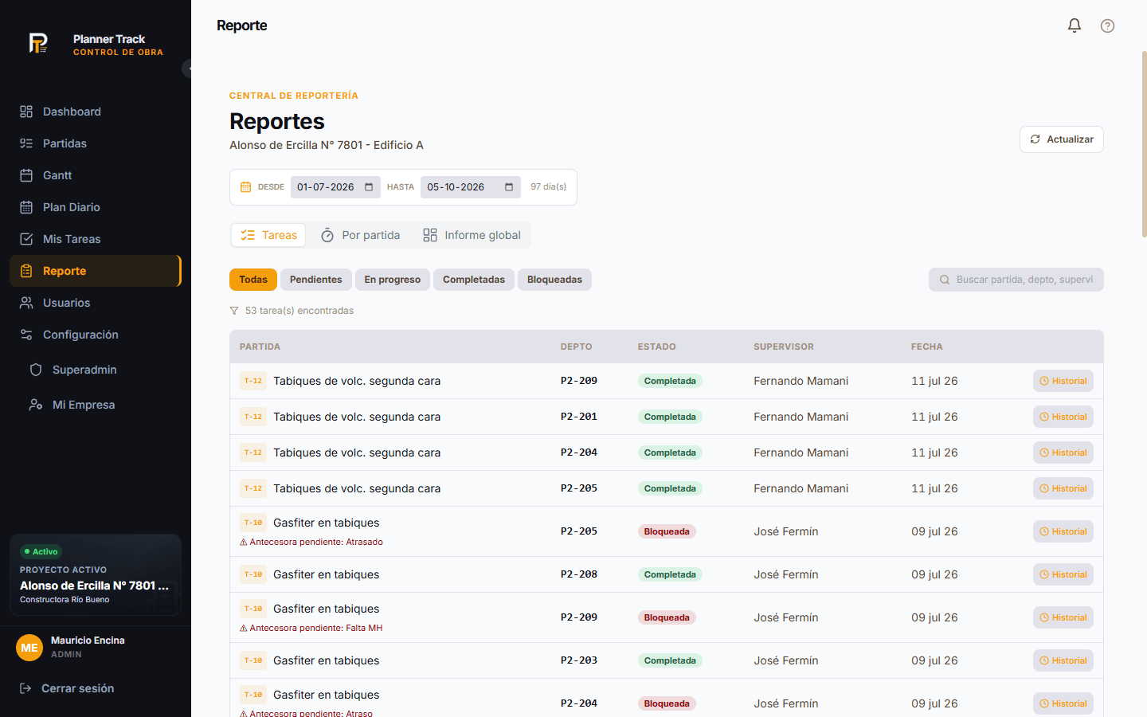Click Completada badge in row P2-201
The width and height of the screenshot is (1147, 717).
pos(670,417)
